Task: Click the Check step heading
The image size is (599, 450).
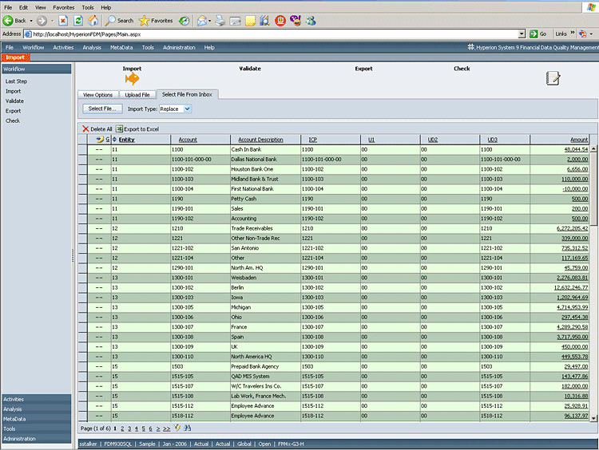Action: coord(462,69)
